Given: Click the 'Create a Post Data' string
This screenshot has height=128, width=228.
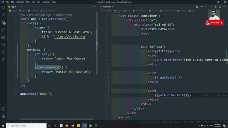Looking at the screenshot, I should click(72, 32).
